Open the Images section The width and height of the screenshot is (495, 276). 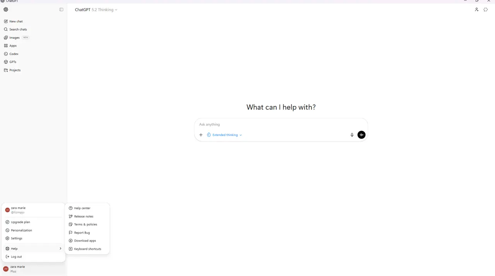point(33,37)
